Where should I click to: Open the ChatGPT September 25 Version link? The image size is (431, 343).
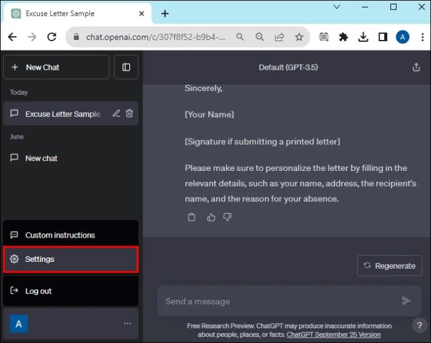pyautogui.click(x=334, y=334)
